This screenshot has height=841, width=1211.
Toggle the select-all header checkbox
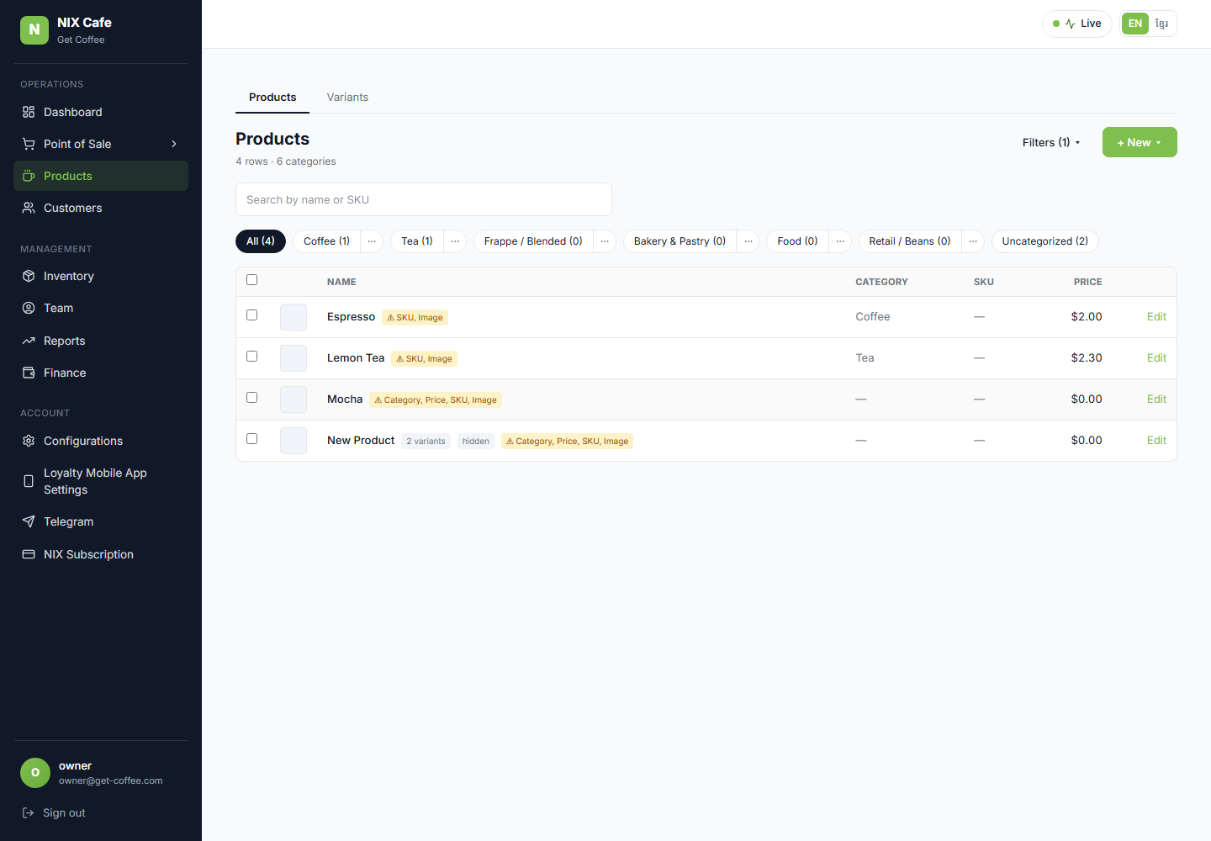click(x=251, y=279)
